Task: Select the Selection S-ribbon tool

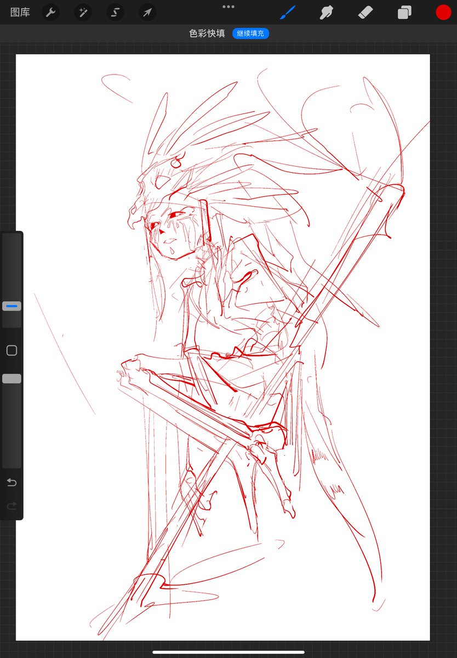Action: point(115,12)
